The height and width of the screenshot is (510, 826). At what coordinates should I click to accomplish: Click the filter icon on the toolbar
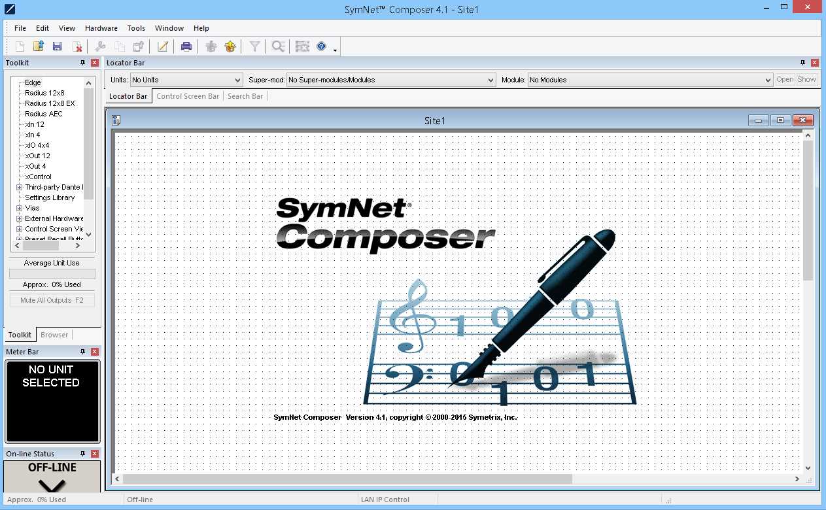coord(254,46)
